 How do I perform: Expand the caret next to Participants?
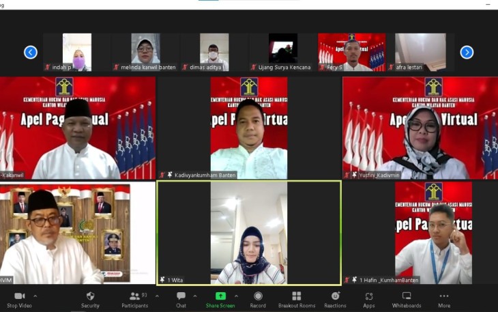click(x=157, y=296)
